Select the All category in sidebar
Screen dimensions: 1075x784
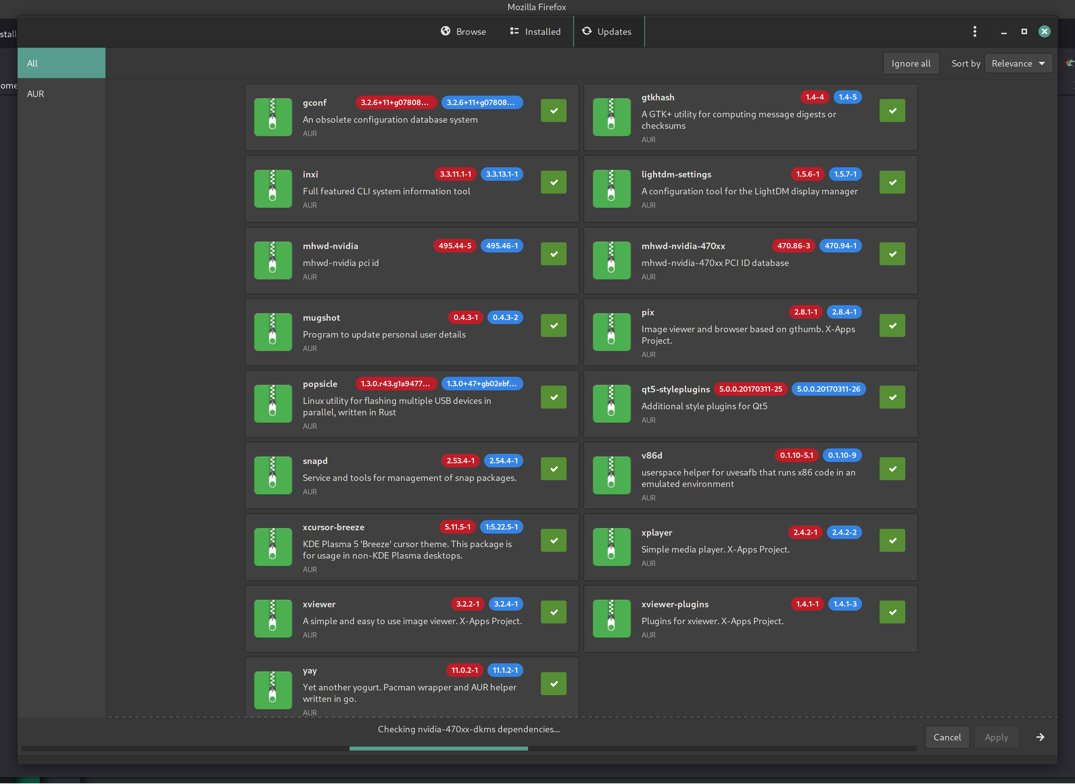coord(61,63)
